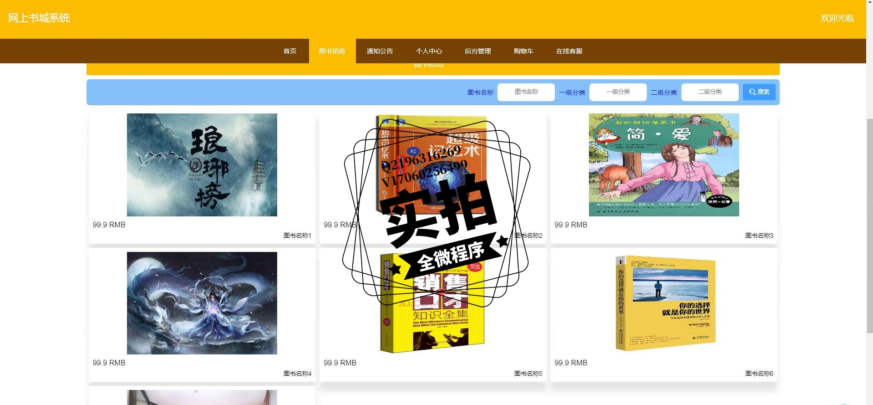The image size is (873, 405).
Task: Click the 图书名称4 title
Action: tap(297, 374)
